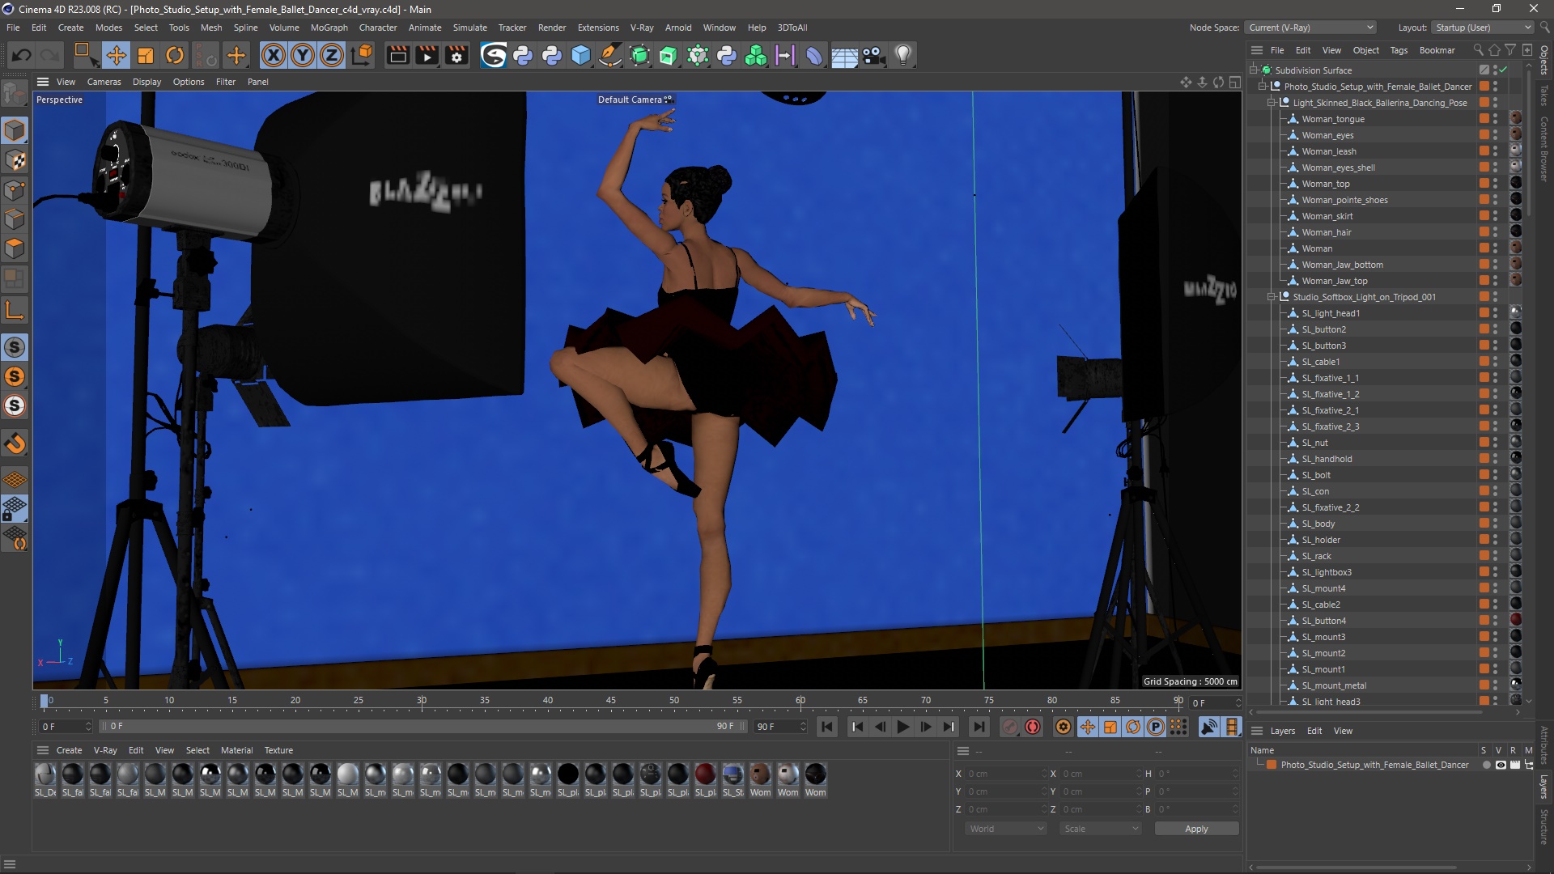Viewport: 1554px width, 874px height.
Task: Open the World coordinate system dropdown
Action: click(1005, 829)
